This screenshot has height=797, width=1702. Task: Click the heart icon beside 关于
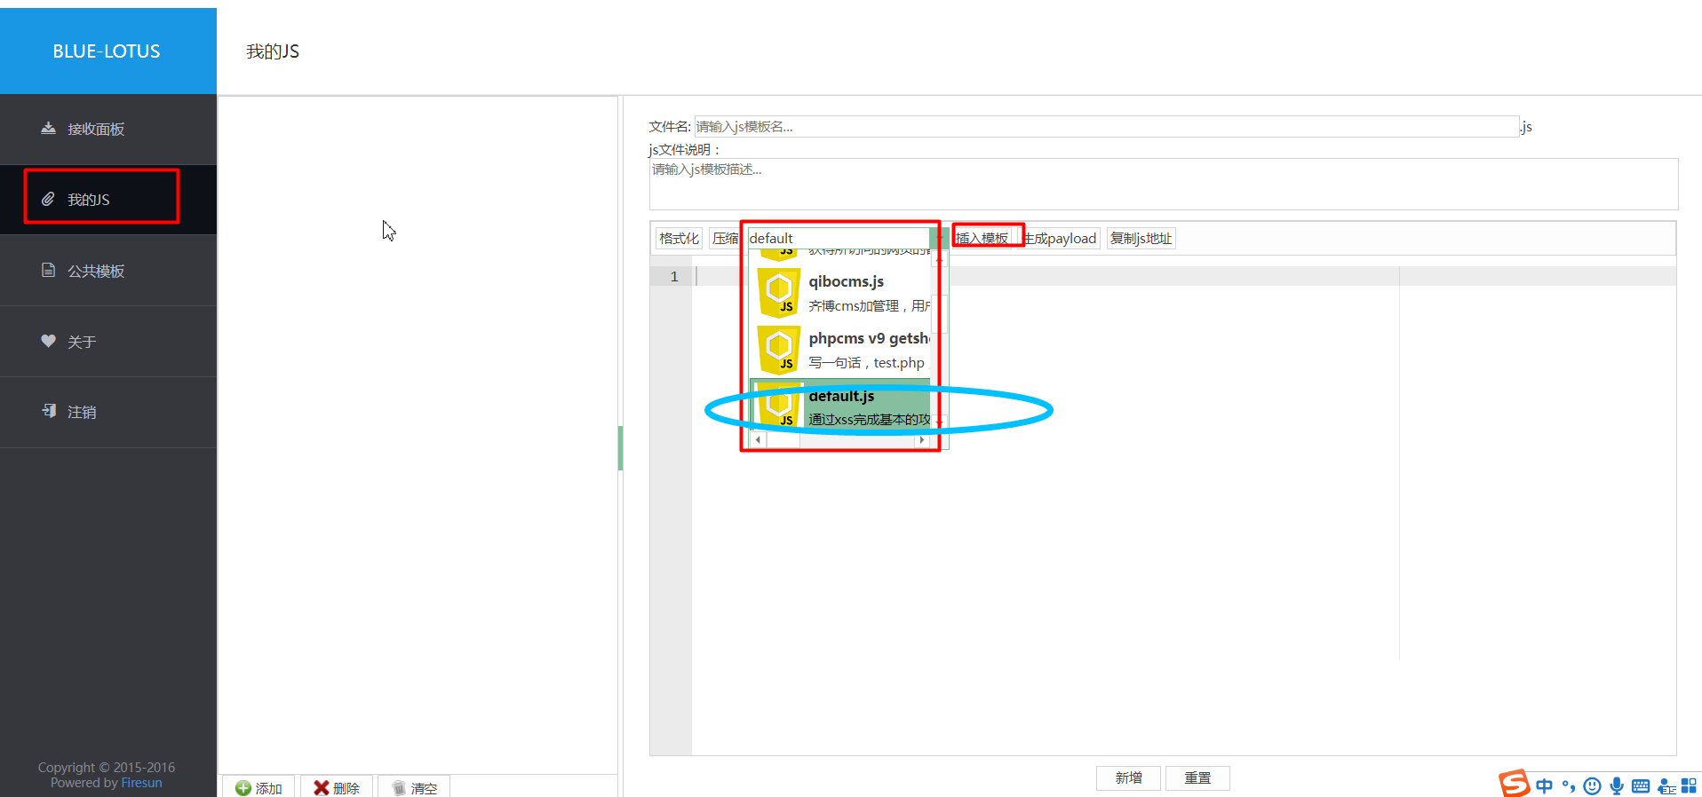48,341
